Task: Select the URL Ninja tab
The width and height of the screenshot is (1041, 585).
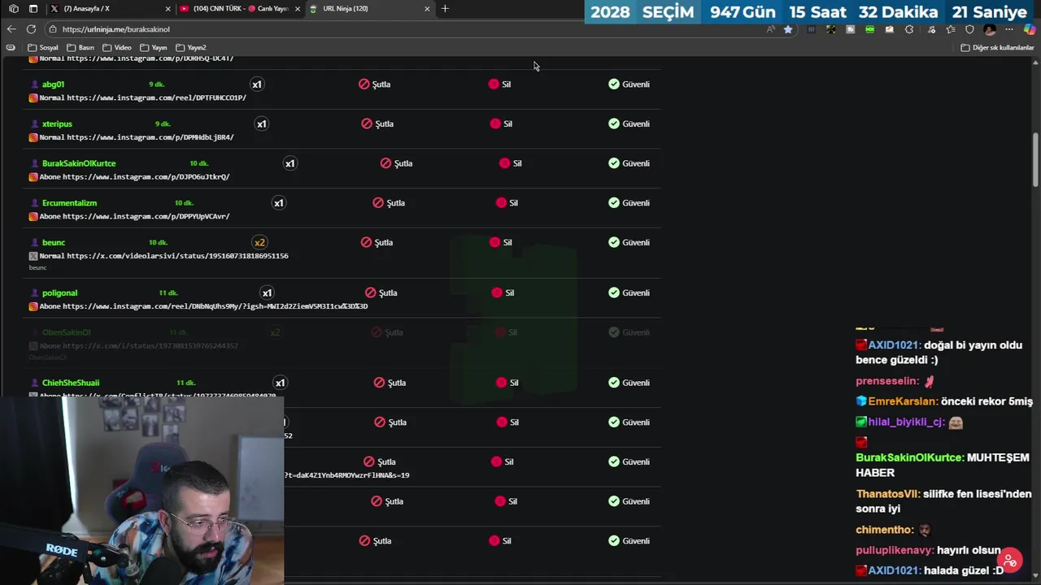Action: (370, 9)
